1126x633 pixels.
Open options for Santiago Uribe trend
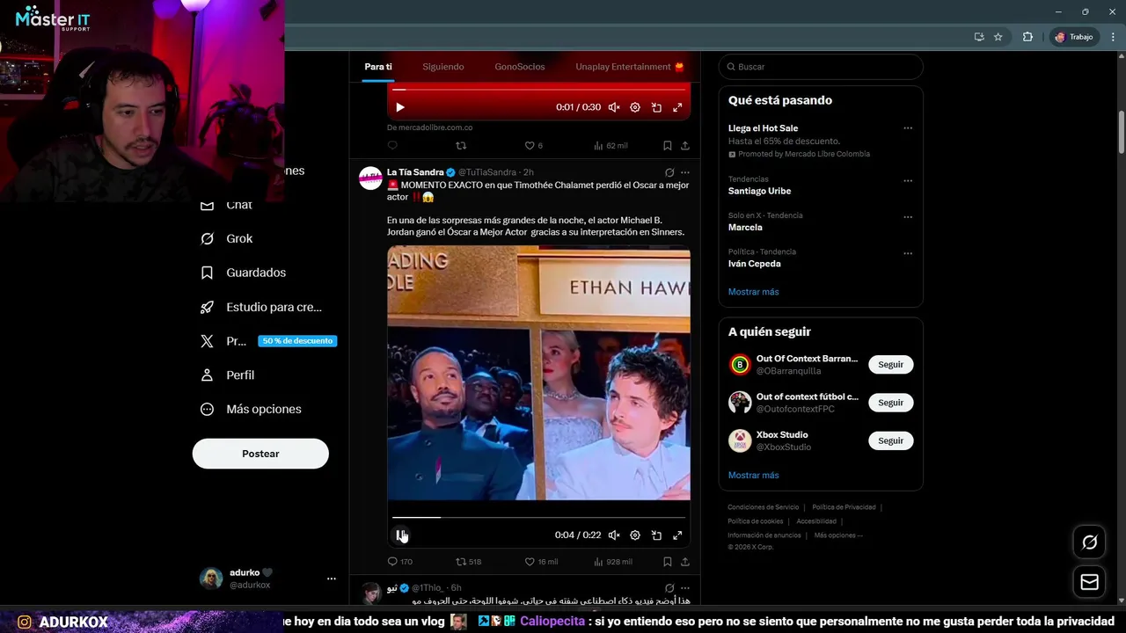pos(908,181)
